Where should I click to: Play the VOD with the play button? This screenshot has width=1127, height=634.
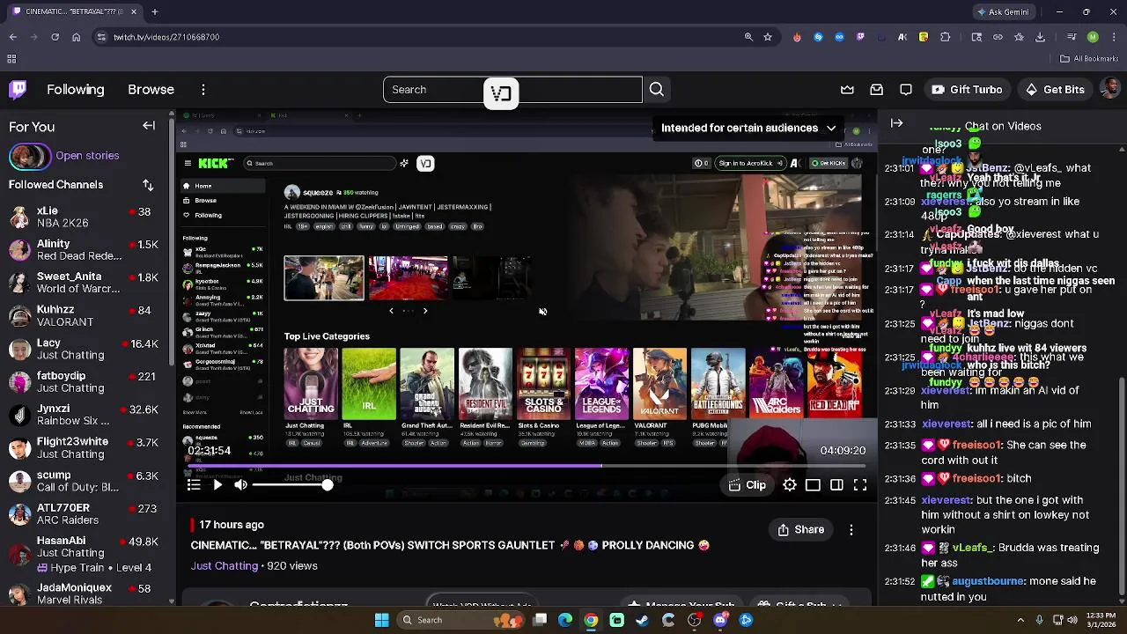tap(217, 485)
